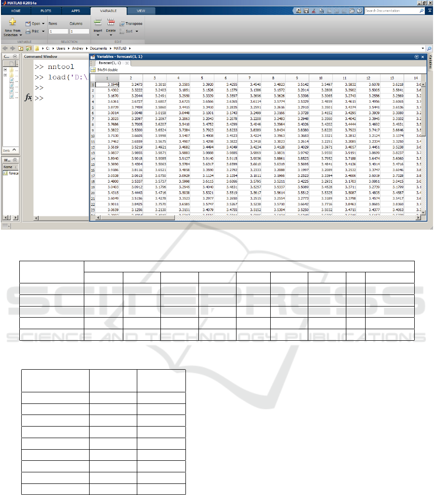Expand the address bar path dropdown
This screenshot has height=495, width=434.
(423, 49)
